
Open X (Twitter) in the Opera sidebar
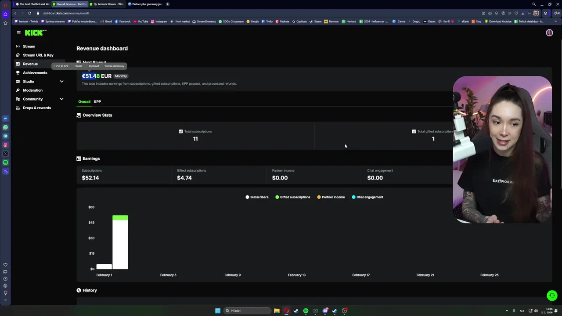point(5,154)
